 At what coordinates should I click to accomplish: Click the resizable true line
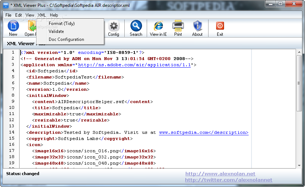click(71, 120)
